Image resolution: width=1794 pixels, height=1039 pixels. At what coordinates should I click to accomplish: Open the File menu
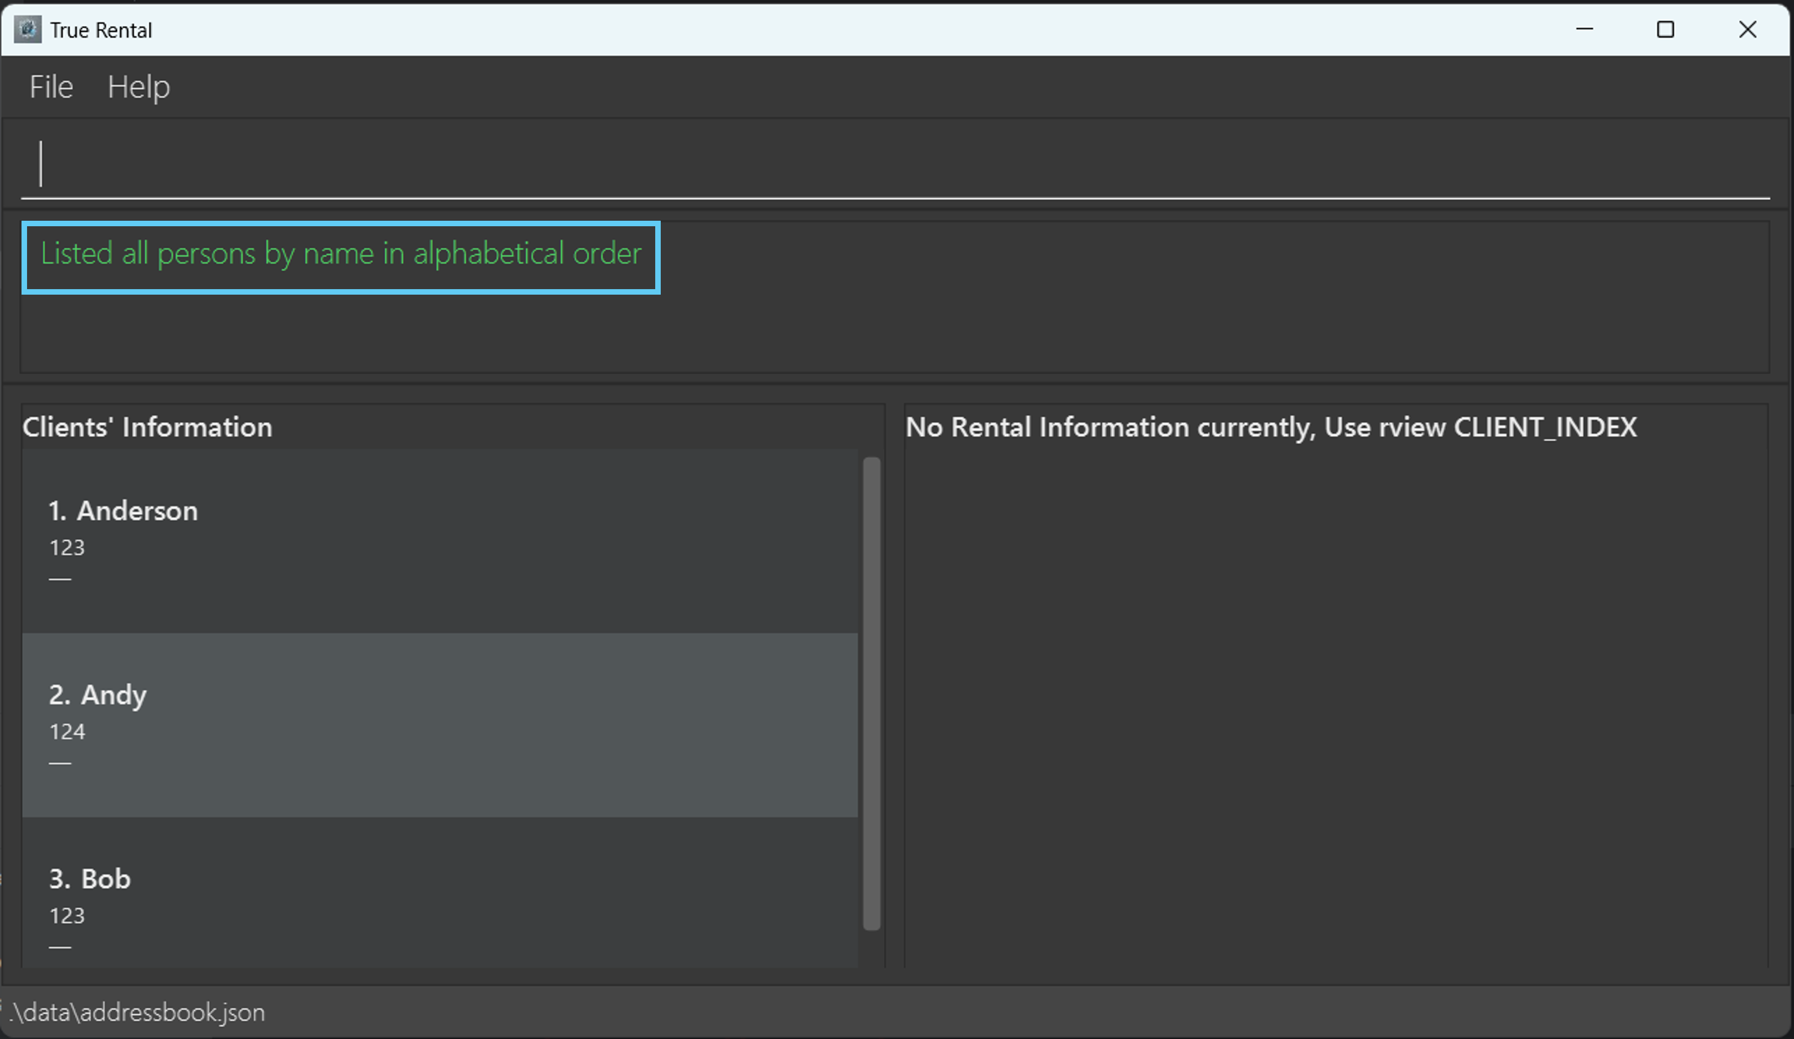tap(51, 87)
